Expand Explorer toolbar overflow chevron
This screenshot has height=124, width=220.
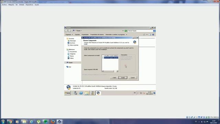(126, 34)
